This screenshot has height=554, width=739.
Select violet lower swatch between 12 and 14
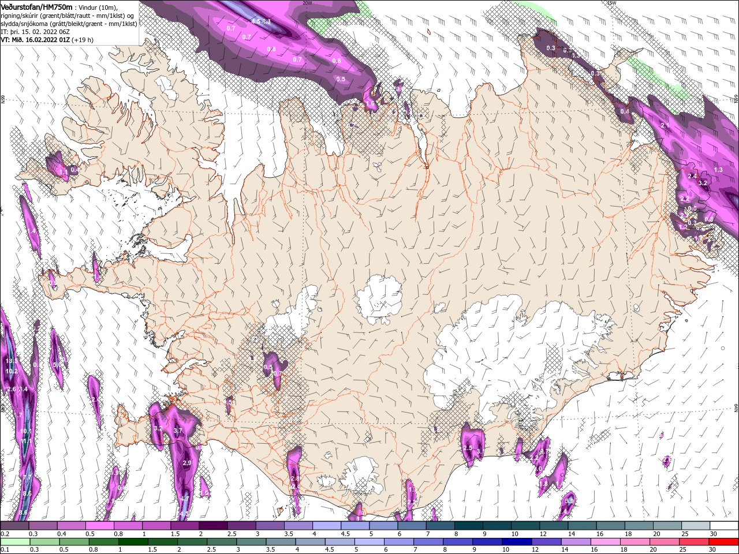[x=546, y=542]
